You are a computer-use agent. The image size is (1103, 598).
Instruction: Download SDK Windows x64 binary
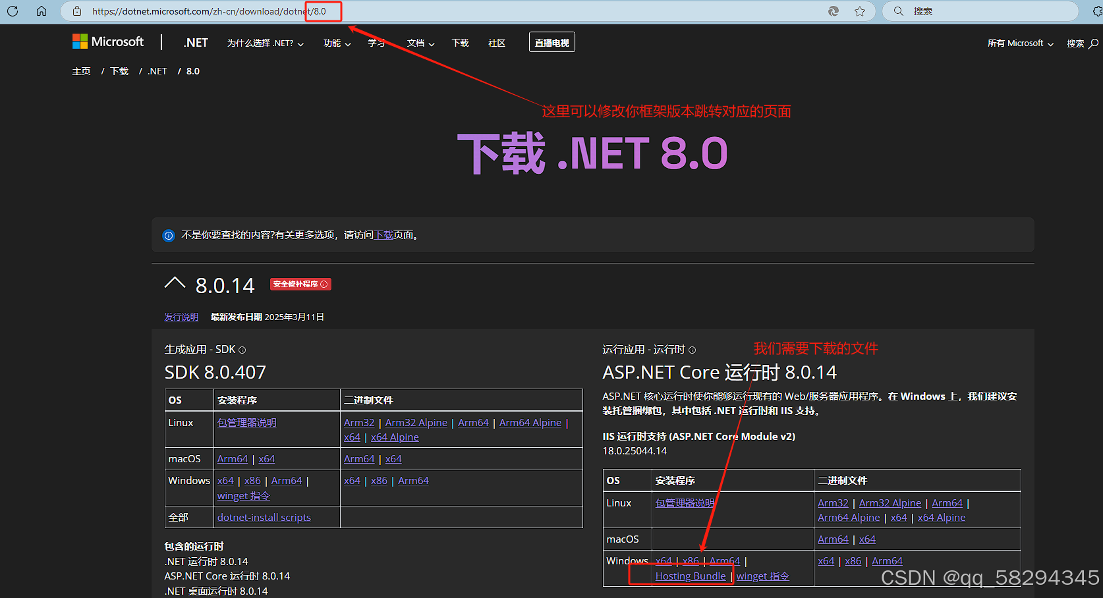click(x=352, y=481)
